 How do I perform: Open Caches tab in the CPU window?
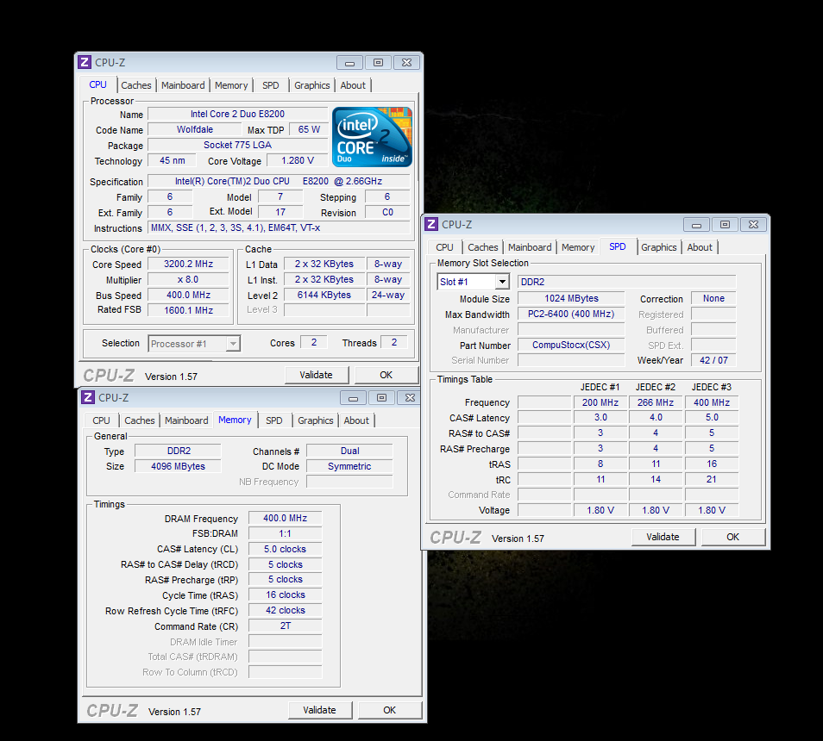136,85
